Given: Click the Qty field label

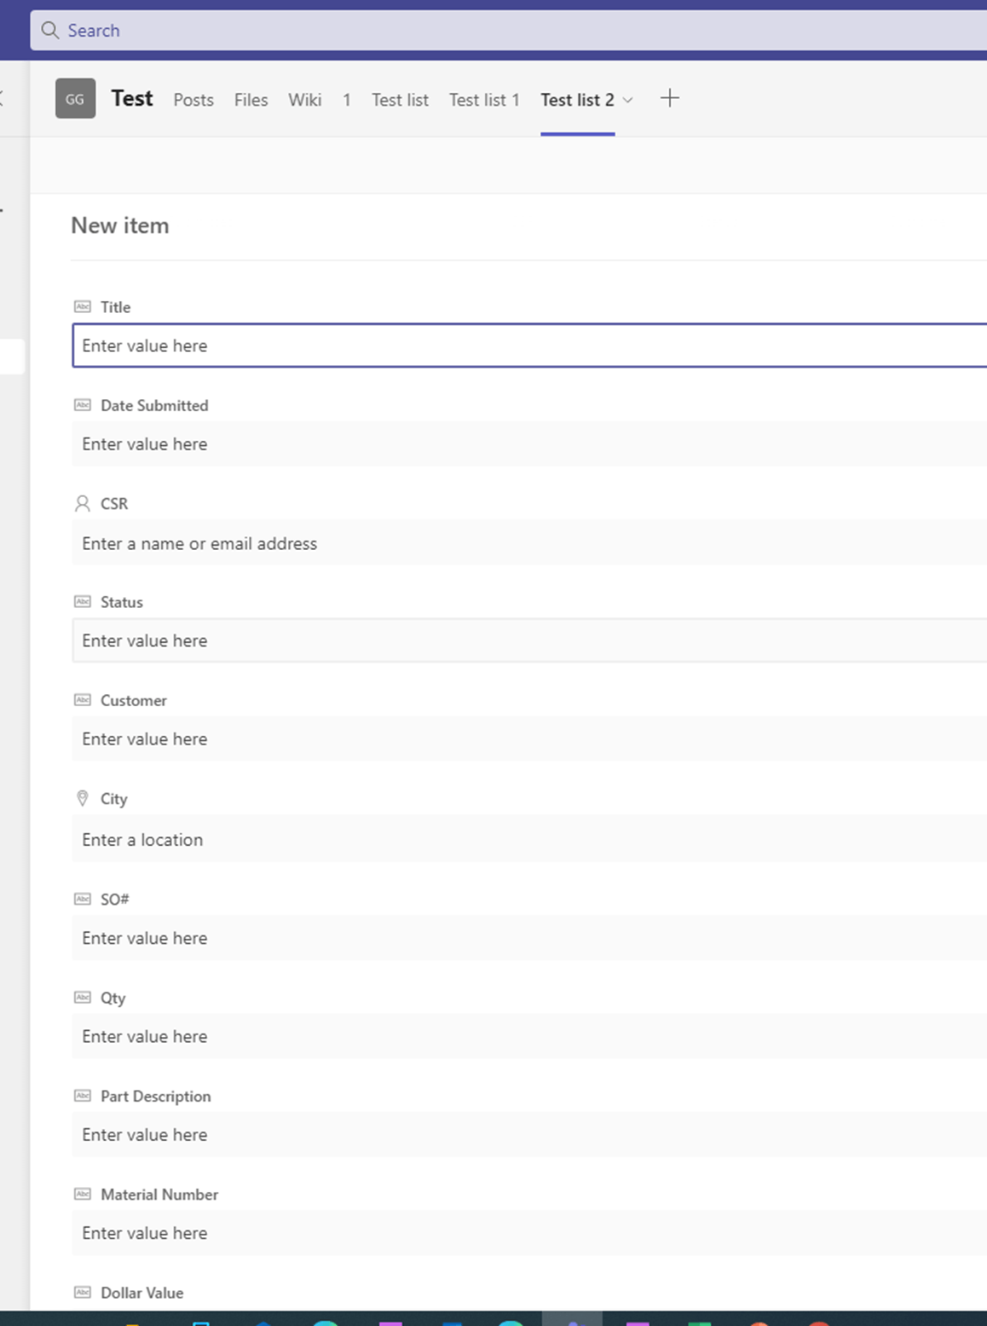Looking at the screenshot, I should [113, 998].
